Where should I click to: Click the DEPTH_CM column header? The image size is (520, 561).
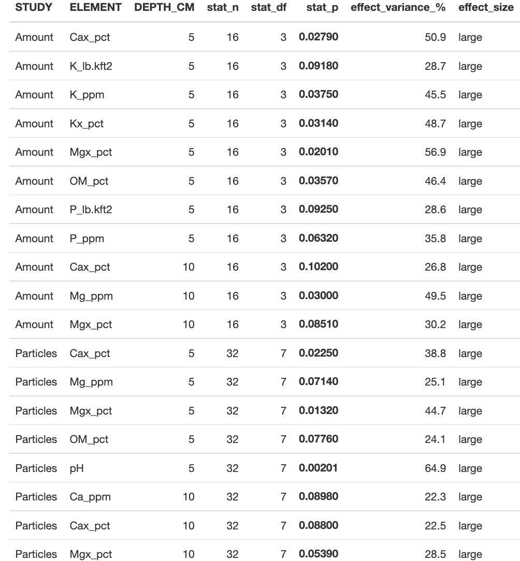coord(164,7)
